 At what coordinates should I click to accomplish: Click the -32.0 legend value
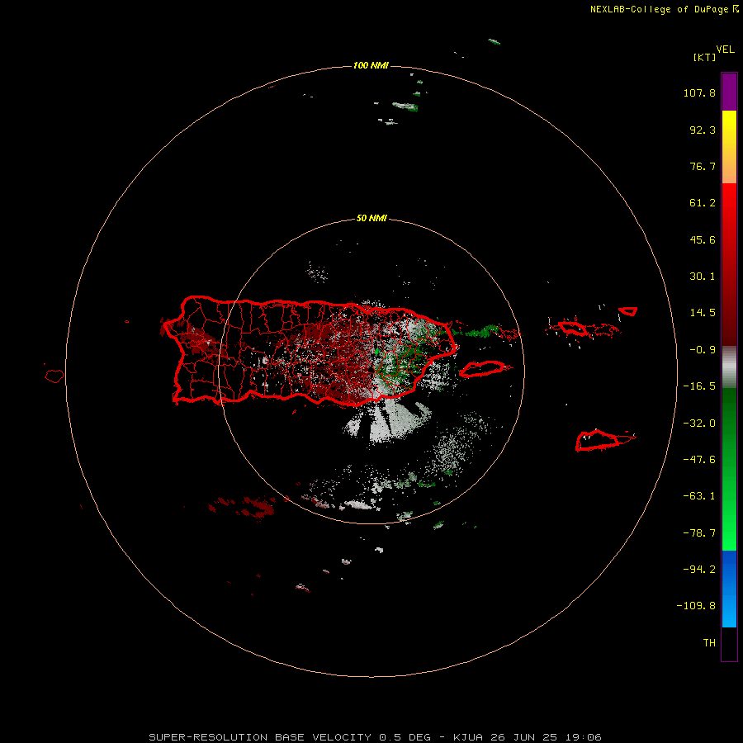point(699,424)
